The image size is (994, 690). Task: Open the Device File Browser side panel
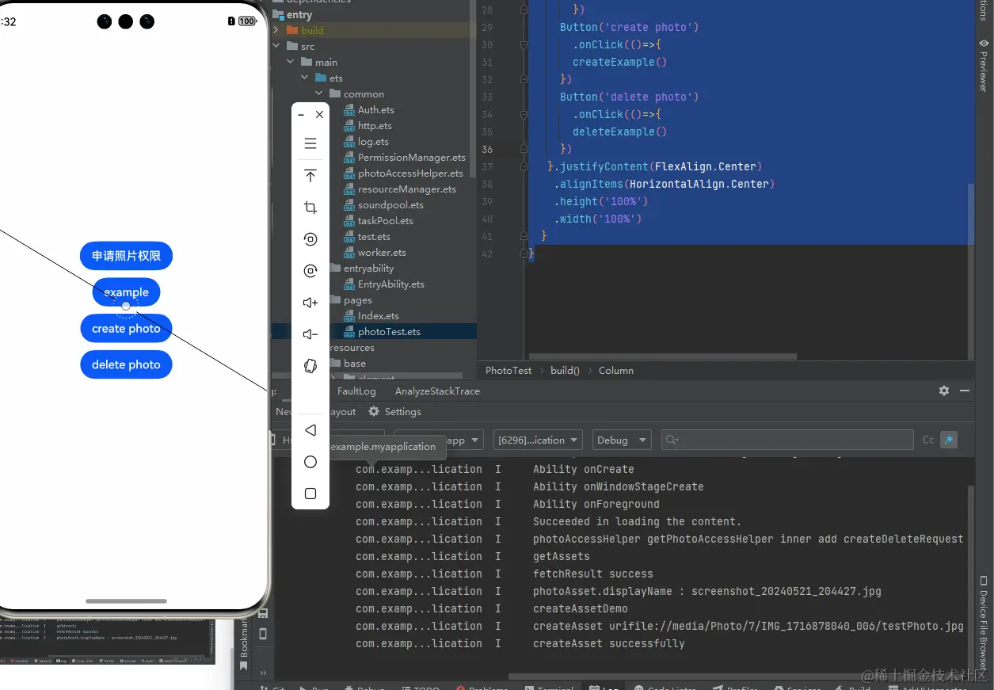(984, 622)
